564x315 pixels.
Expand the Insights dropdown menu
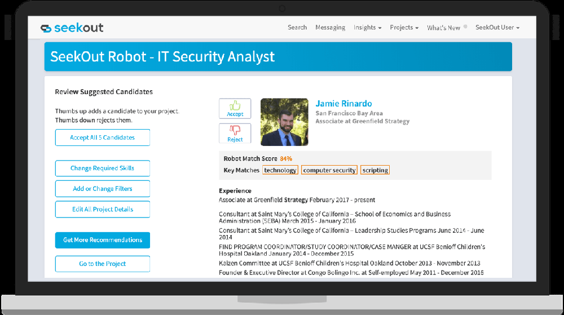click(367, 27)
